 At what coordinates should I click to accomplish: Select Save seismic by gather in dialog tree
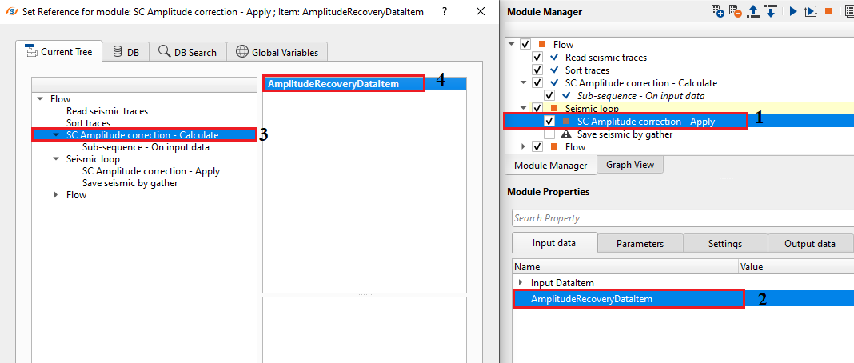click(x=130, y=183)
